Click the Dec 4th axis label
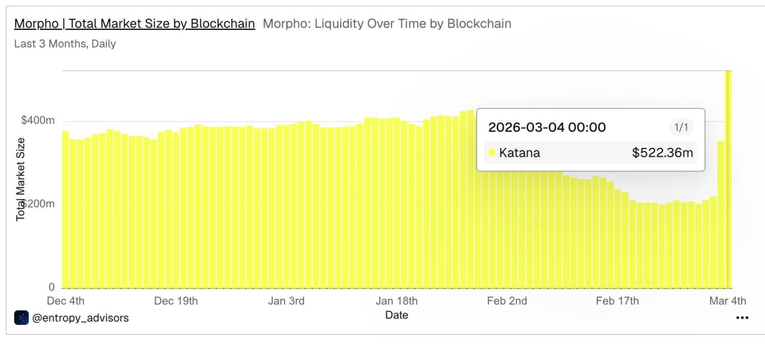Screen dimensions: 765x344 click(66, 300)
